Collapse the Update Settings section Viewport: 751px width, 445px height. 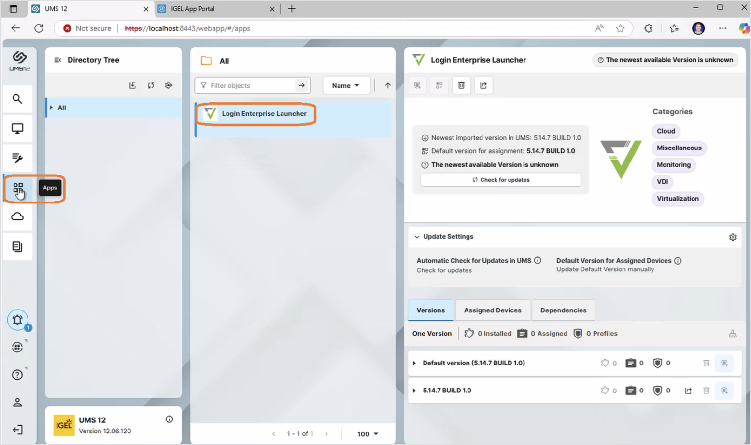(417, 237)
